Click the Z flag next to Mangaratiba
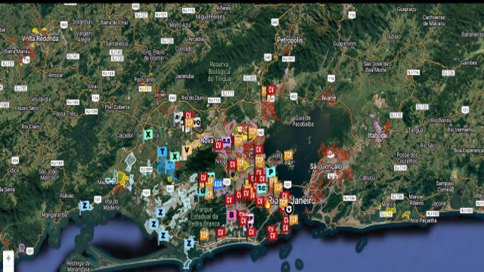Screen dimensions: 484x272 click(x=85, y=206)
